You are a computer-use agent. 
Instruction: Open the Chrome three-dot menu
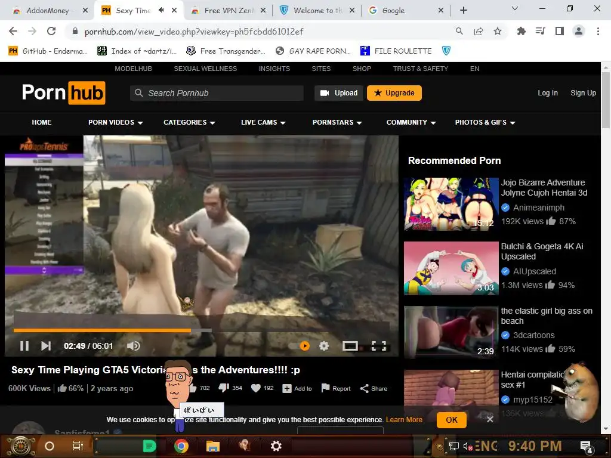598,31
